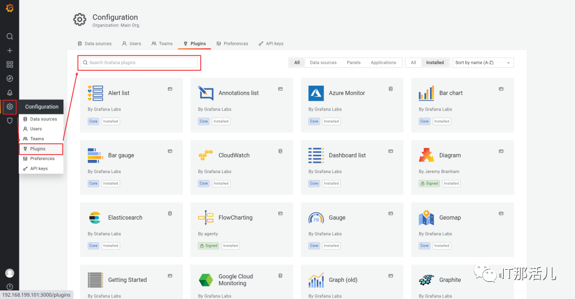Viewport: 575px width, 299px height.
Task: Click 'By agenty' author text
Action: [208, 234]
